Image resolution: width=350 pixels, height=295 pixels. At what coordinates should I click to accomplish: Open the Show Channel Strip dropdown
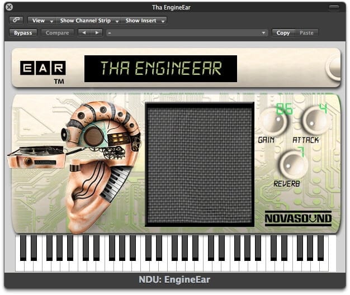tap(88, 21)
